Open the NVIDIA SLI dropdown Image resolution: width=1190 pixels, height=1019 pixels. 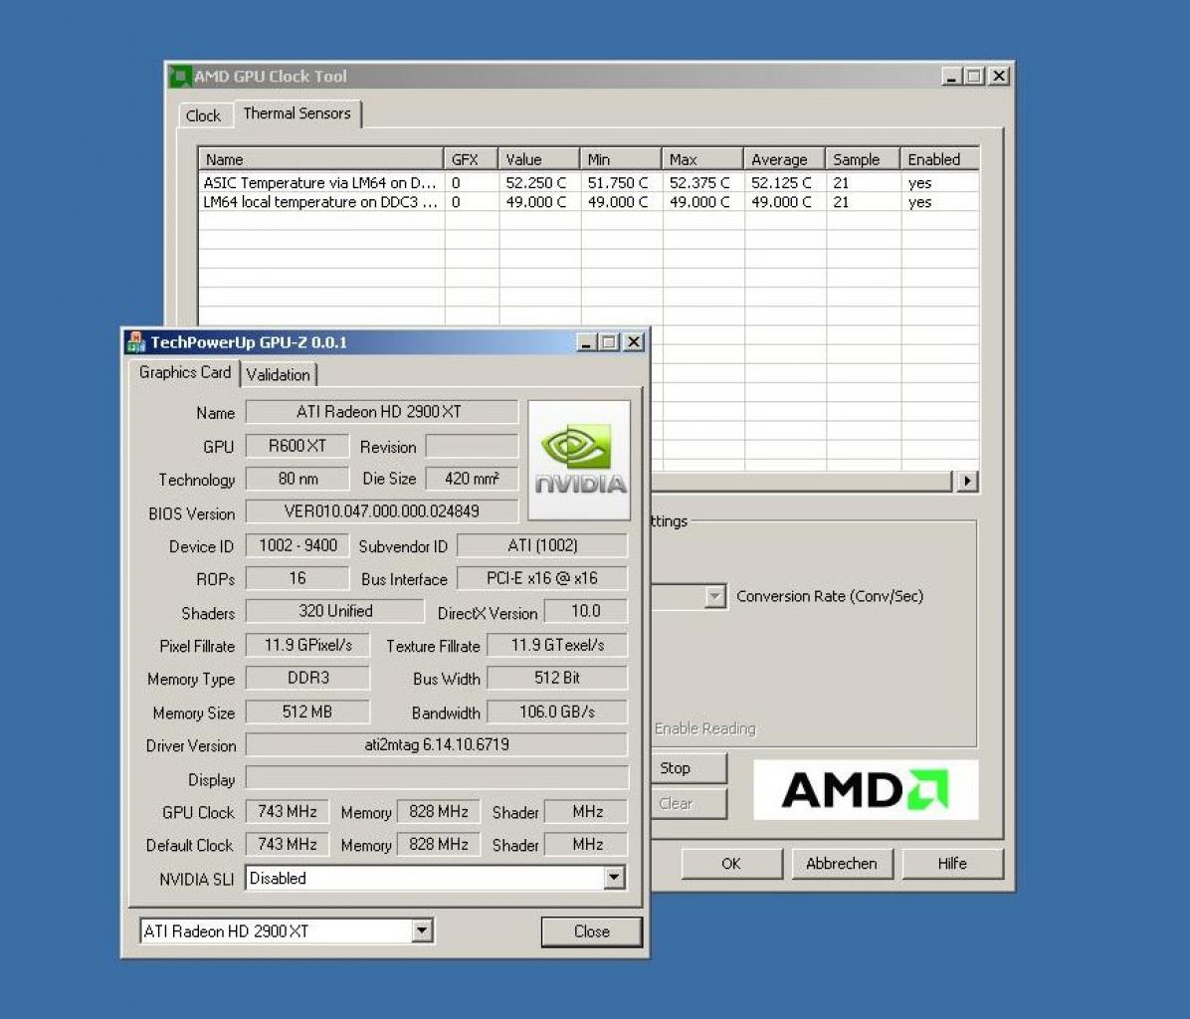pyautogui.click(x=615, y=878)
